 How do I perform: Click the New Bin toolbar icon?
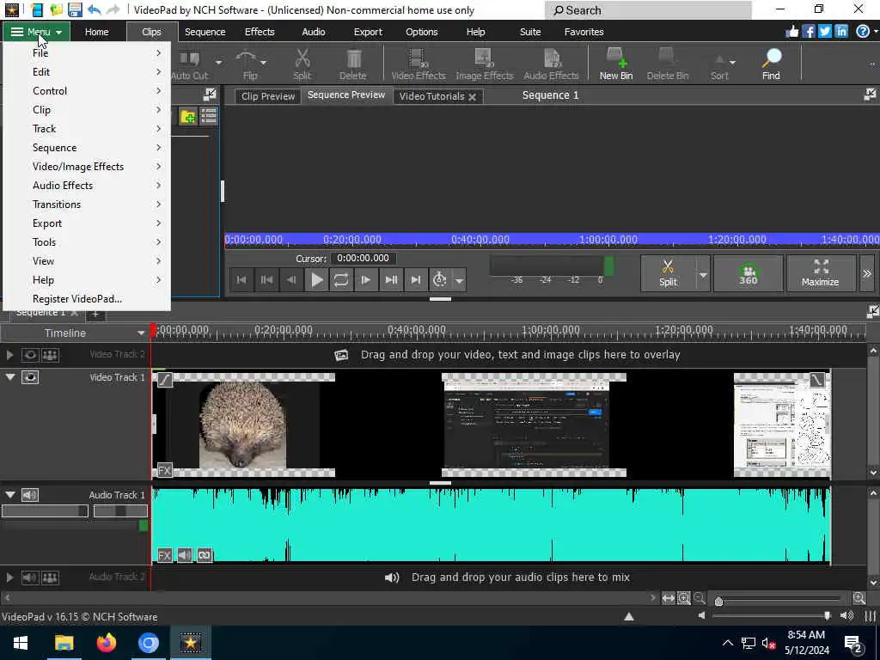pos(615,64)
